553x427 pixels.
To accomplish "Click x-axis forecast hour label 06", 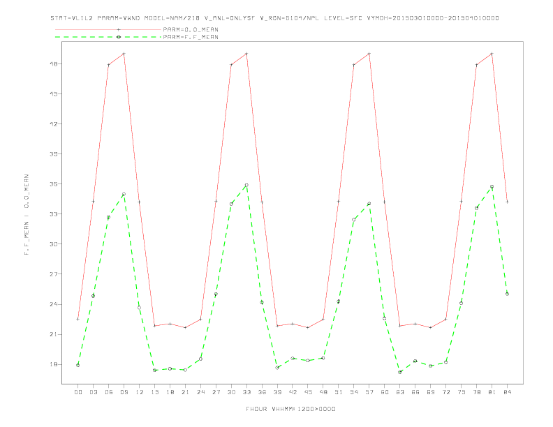I will coord(109,392).
